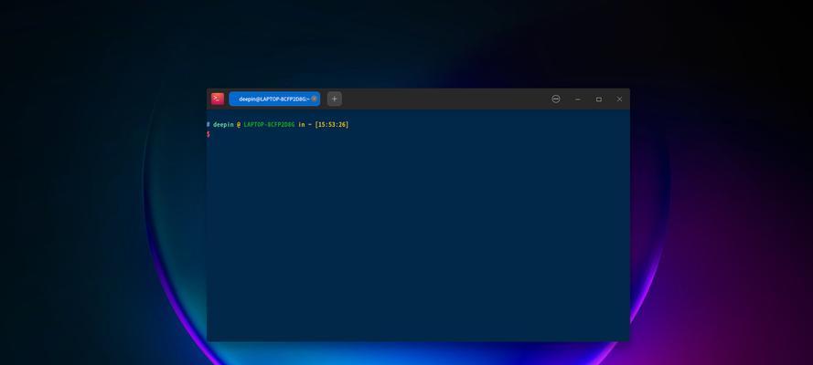
Task: Click the red terminal app icon
Action: click(218, 99)
